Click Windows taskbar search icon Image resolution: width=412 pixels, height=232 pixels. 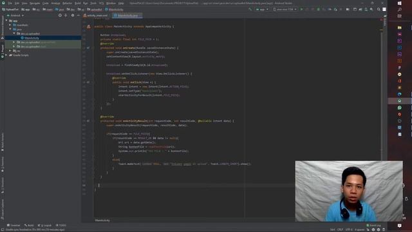pyautogui.click(x=399, y=10)
